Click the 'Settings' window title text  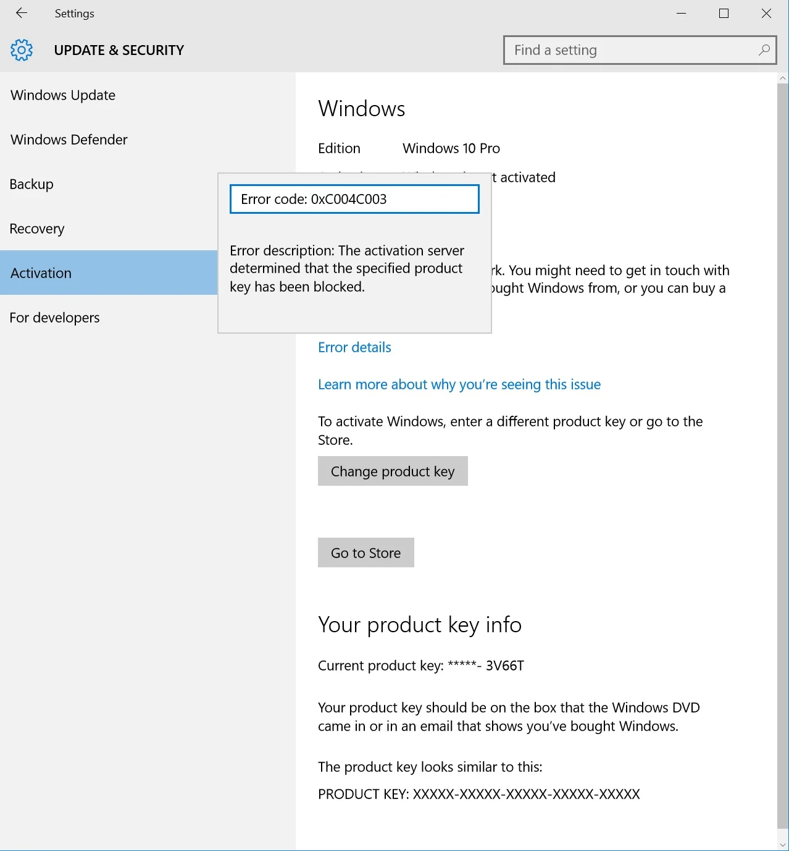(x=75, y=14)
